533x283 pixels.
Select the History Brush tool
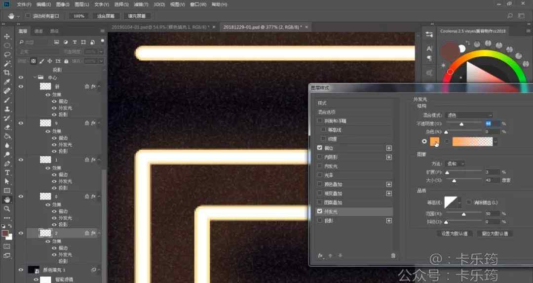tap(7, 119)
